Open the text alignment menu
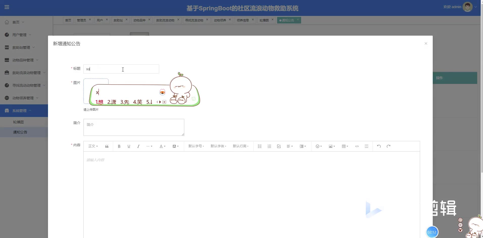The width and height of the screenshot is (483, 238). point(290,146)
